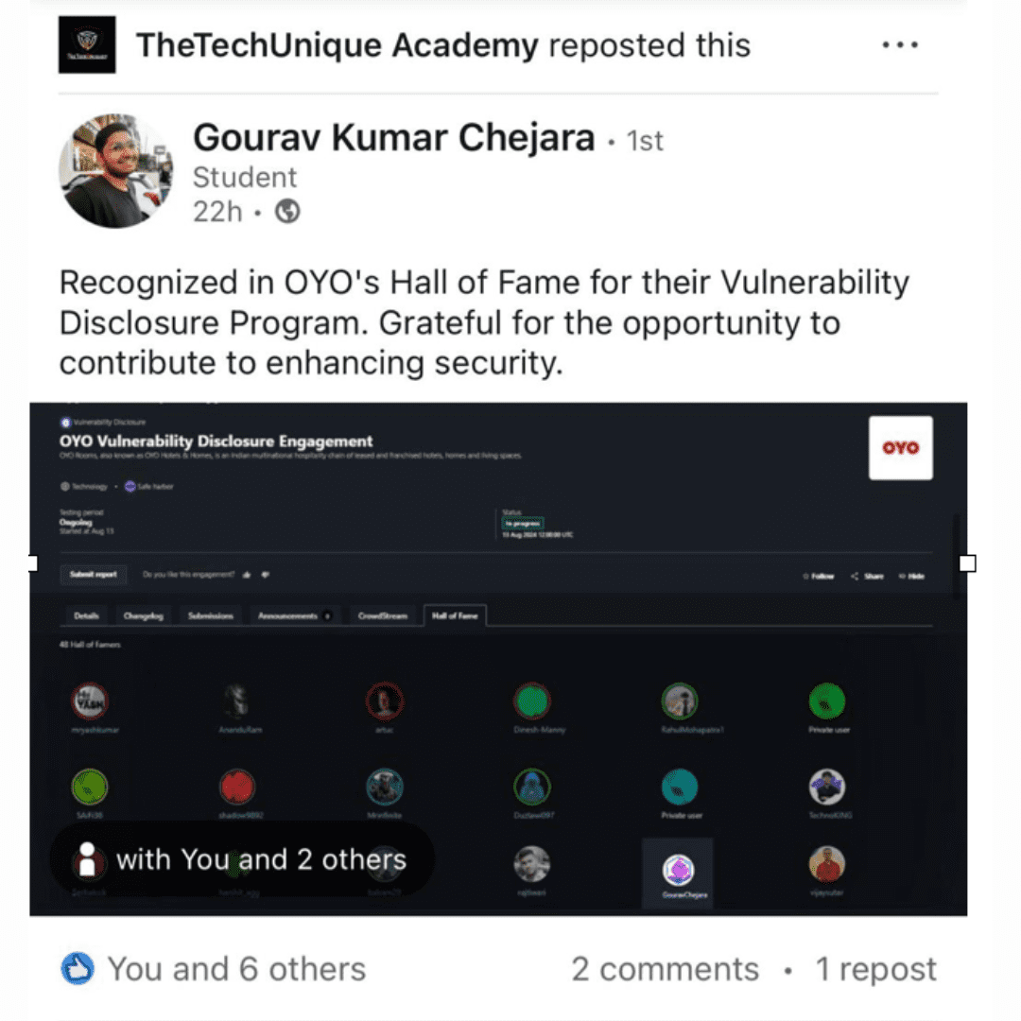The height and width of the screenshot is (1021, 1021).
Task: Click the Submit report button
Action: 93,575
